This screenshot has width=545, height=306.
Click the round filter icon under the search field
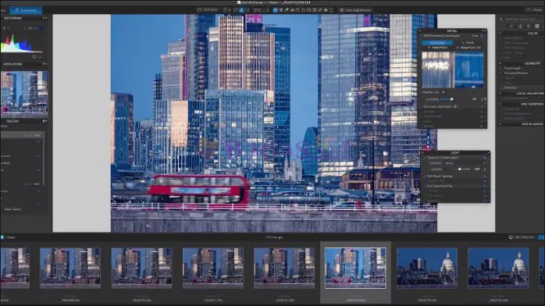(x=529, y=26)
